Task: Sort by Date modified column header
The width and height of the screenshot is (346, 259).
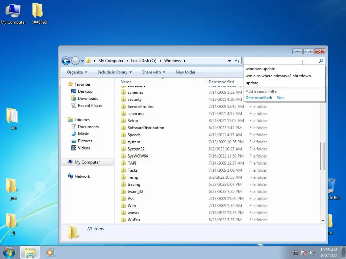Action: click(221, 82)
